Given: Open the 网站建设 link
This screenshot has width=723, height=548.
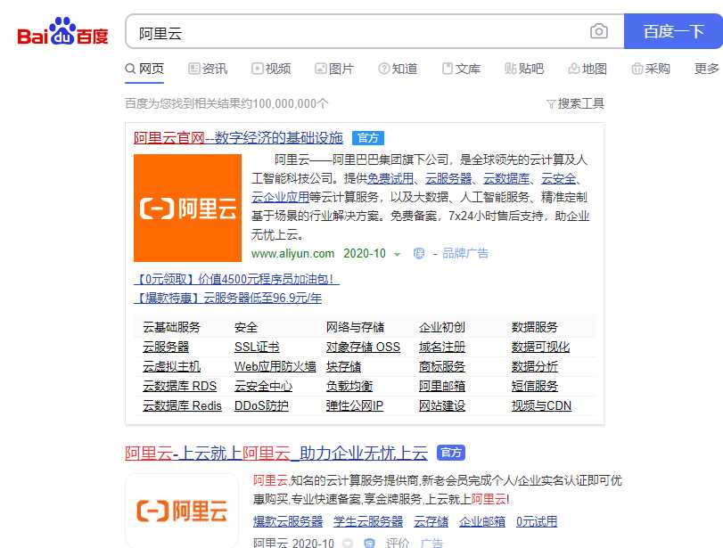Looking at the screenshot, I should click(441, 406).
